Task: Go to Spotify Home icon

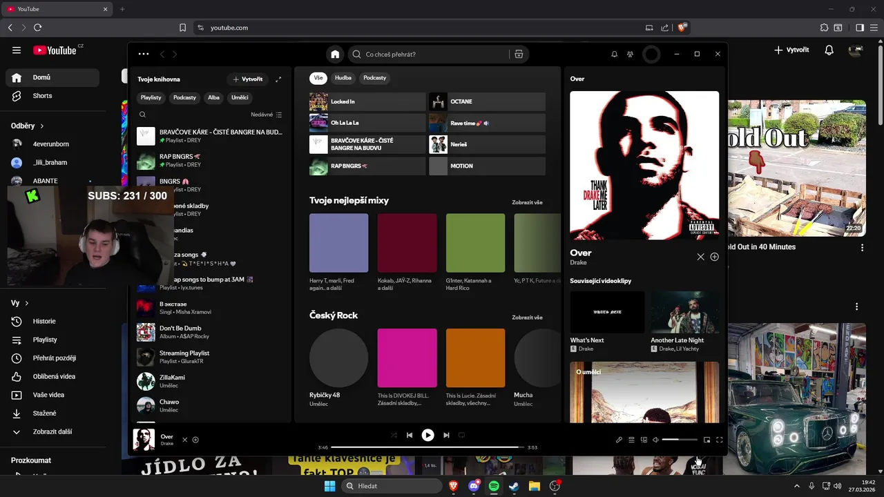Action: (335, 54)
